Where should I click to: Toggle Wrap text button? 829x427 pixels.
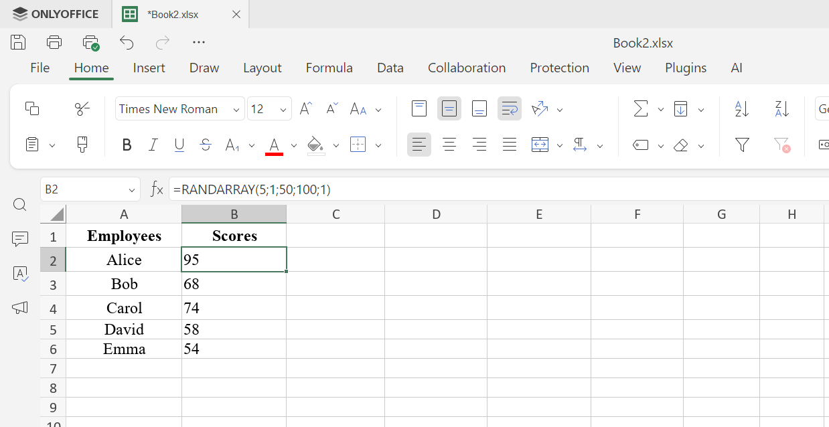pos(509,108)
